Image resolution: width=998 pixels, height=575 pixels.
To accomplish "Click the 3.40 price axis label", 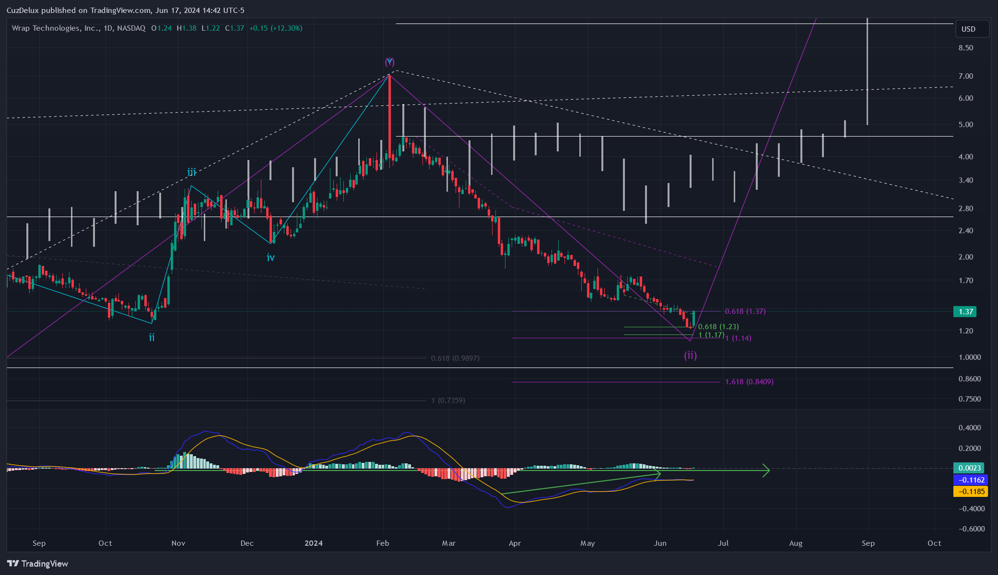I will point(966,181).
